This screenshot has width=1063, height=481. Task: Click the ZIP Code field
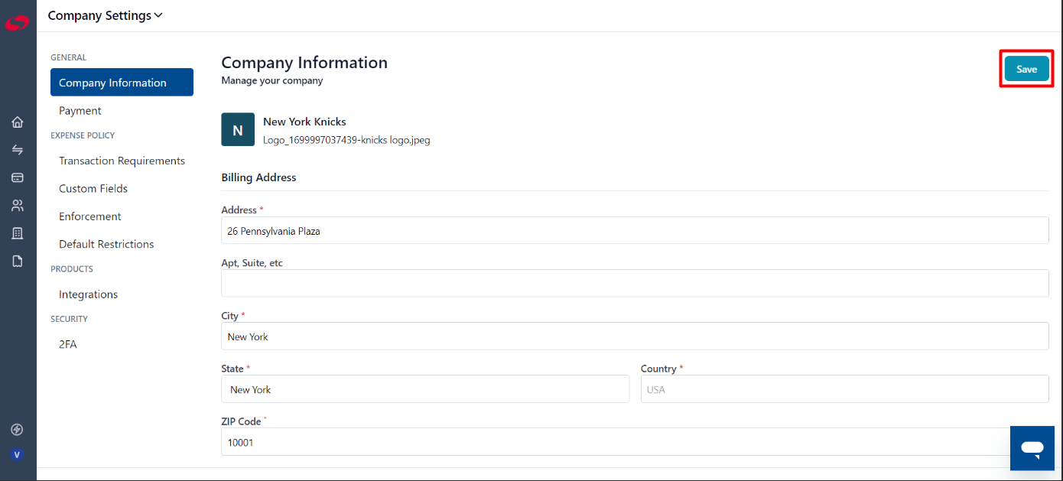pyautogui.click(x=635, y=442)
